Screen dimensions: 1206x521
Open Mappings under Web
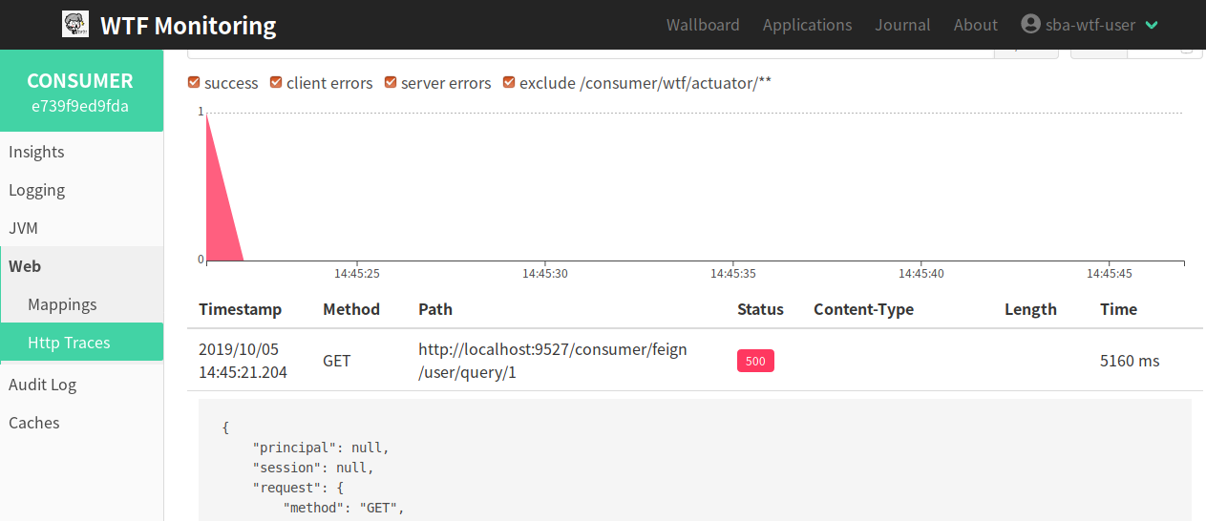[x=62, y=304]
